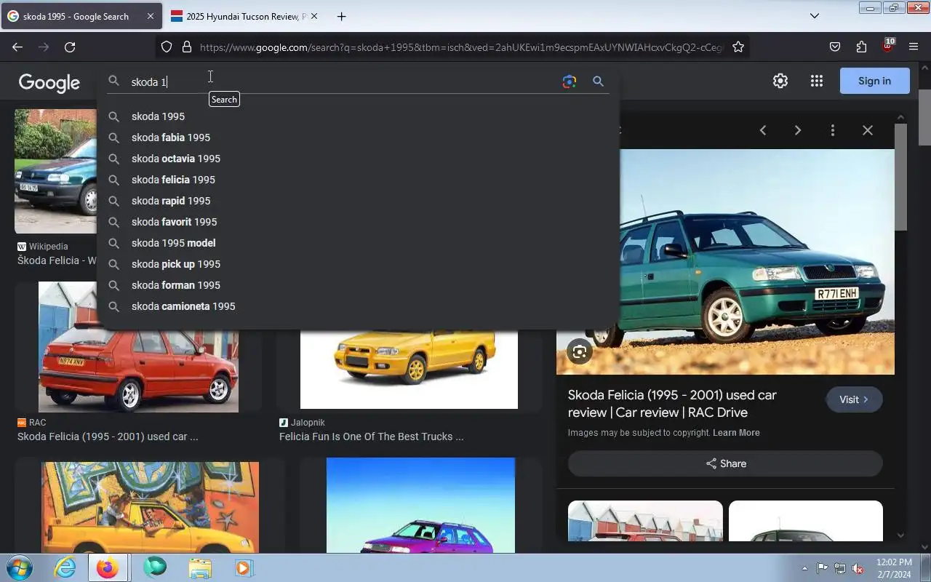Open the preview panel three-dot menu
Image resolution: width=931 pixels, height=582 pixels.
[x=832, y=130]
